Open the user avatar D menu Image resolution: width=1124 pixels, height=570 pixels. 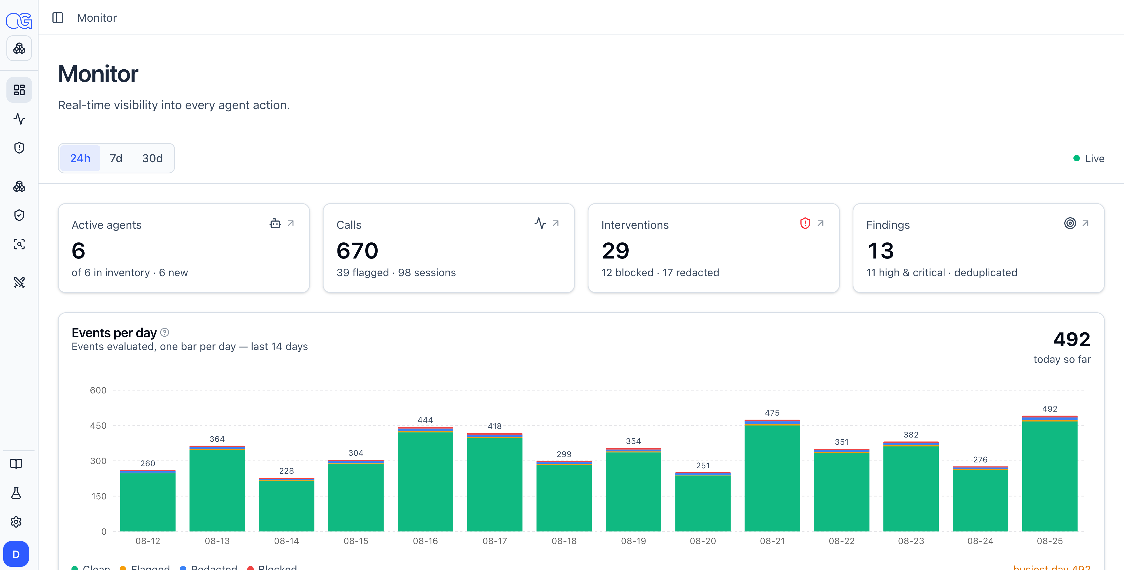click(x=16, y=554)
